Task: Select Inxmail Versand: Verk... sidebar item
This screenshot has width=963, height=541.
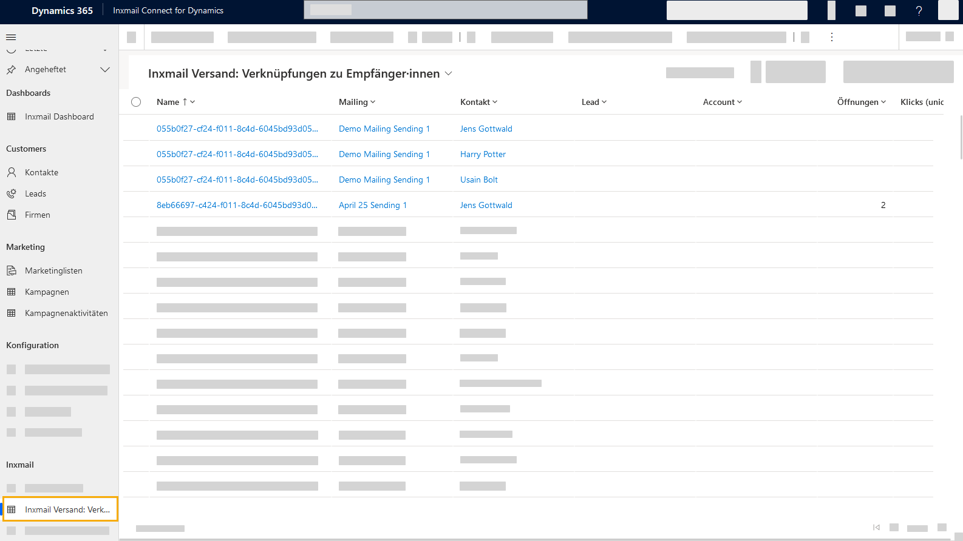Action: (x=60, y=509)
